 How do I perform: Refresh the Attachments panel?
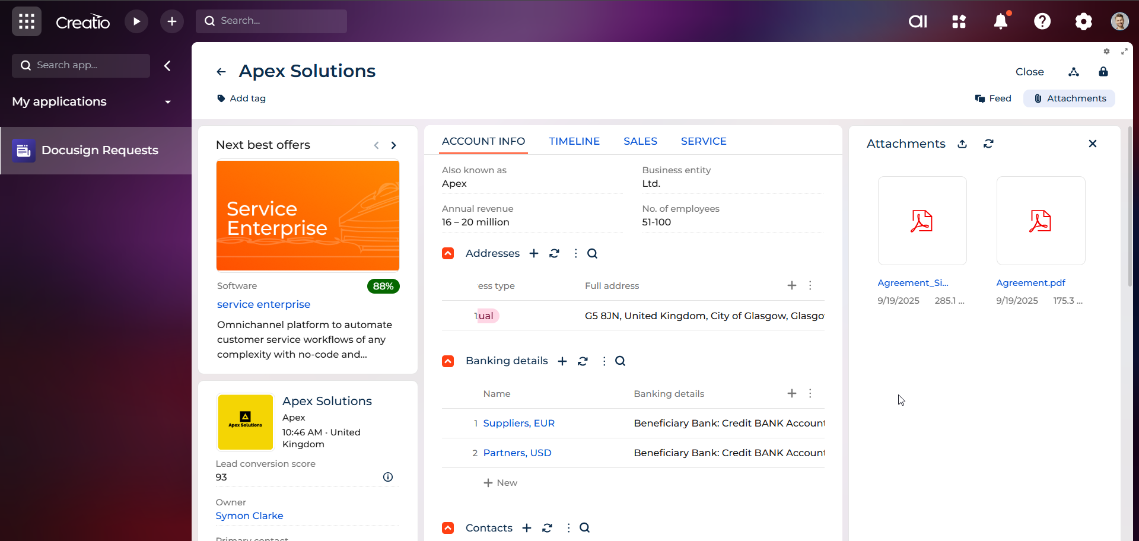pyautogui.click(x=988, y=144)
